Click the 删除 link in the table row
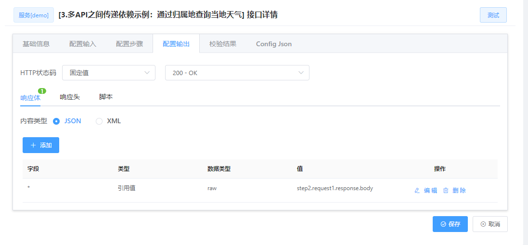This screenshot has height=245, width=528. coord(459,191)
